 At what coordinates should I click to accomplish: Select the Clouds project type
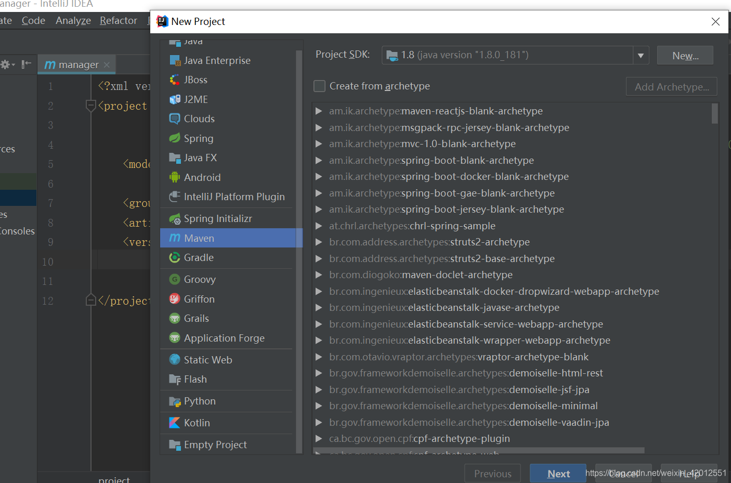[x=198, y=119]
